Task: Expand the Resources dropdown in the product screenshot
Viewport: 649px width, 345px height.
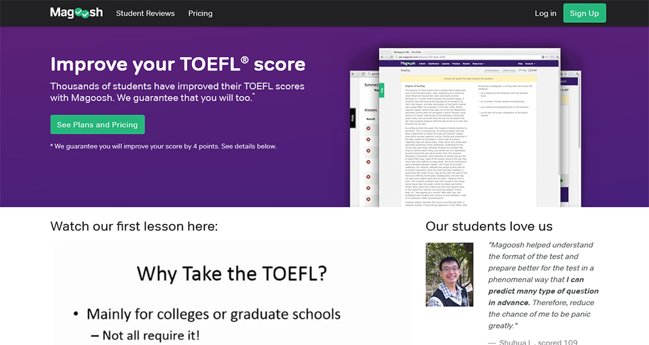Action: (x=478, y=64)
